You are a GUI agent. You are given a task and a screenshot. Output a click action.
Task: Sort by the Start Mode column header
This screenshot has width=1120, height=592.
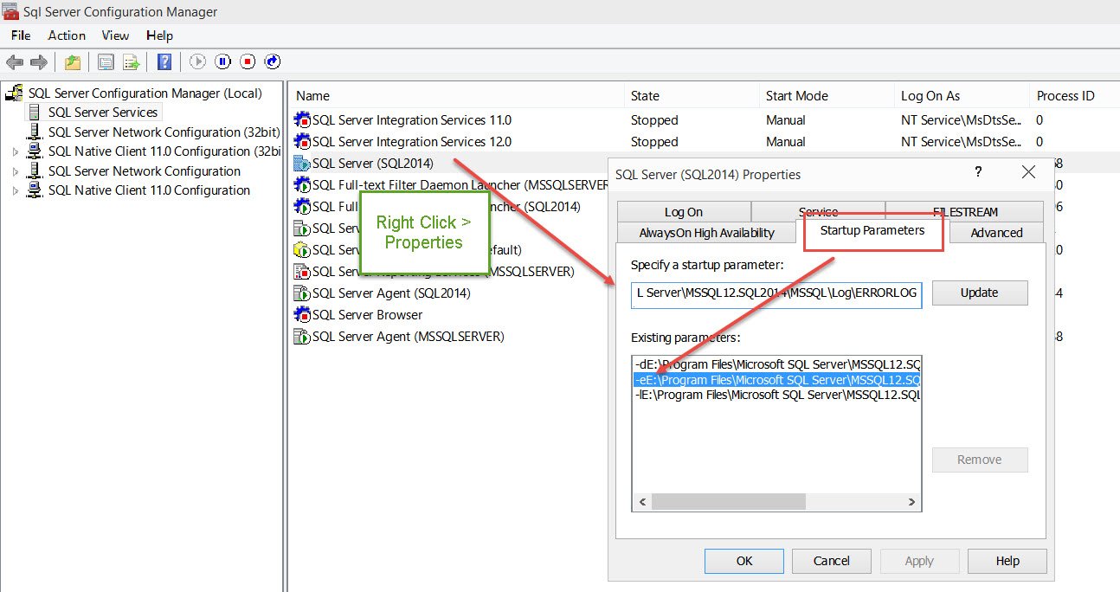pyautogui.click(x=827, y=96)
